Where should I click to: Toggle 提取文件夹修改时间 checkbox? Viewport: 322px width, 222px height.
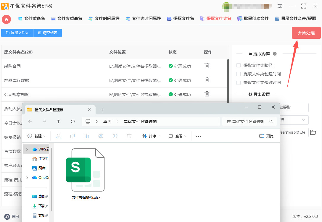(x=239, y=82)
